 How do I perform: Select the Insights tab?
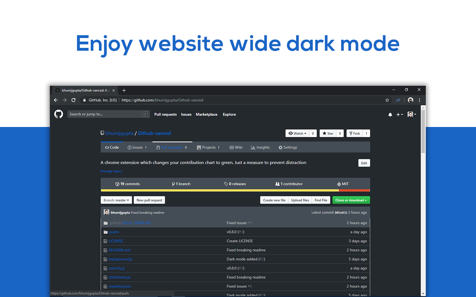[x=260, y=147]
